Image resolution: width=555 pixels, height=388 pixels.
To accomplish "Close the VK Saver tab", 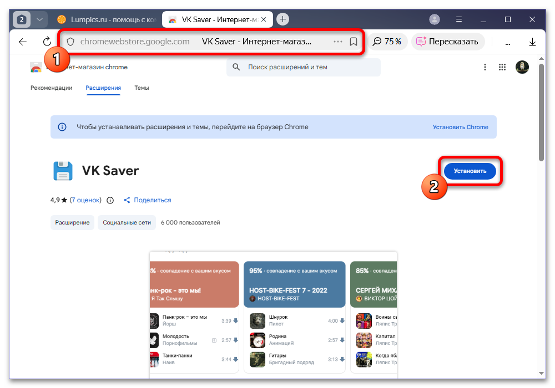I will click(264, 20).
